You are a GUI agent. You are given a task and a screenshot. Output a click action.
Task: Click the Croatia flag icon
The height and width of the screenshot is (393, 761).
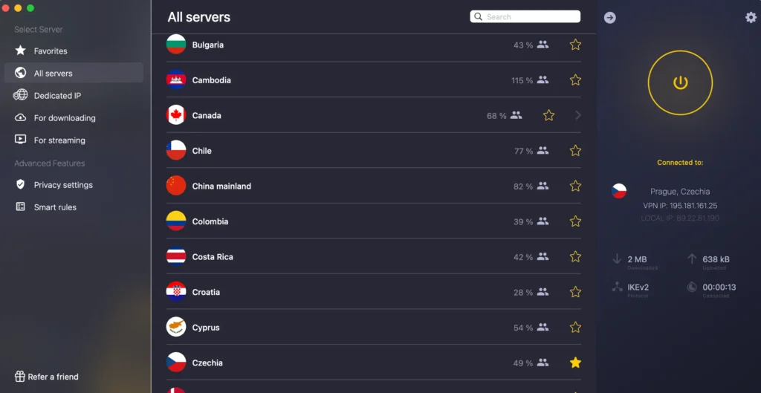[176, 292]
